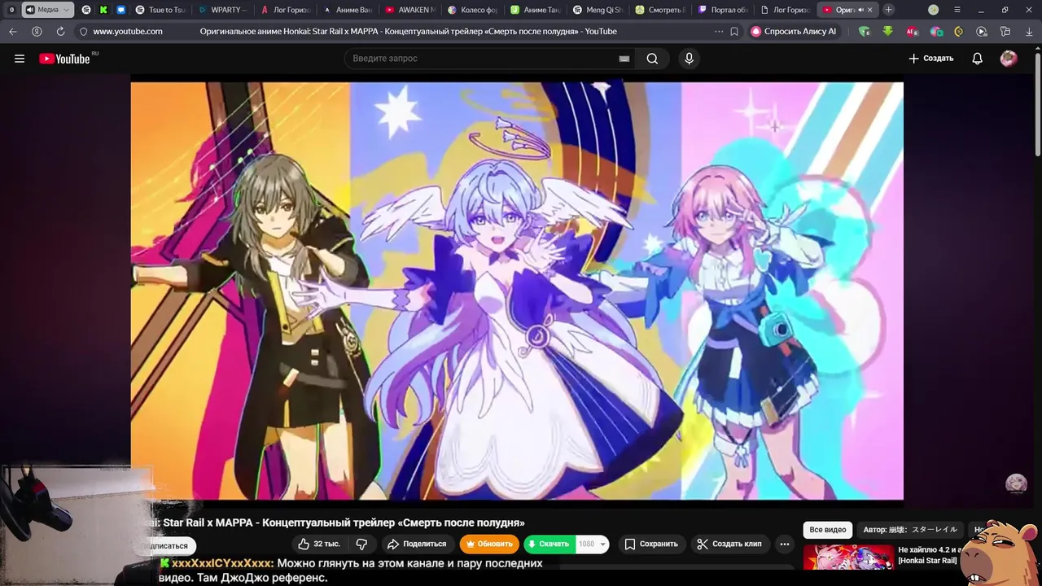Open the Не хайплю 4.2 recommended thumbnail

coord(848,558)
